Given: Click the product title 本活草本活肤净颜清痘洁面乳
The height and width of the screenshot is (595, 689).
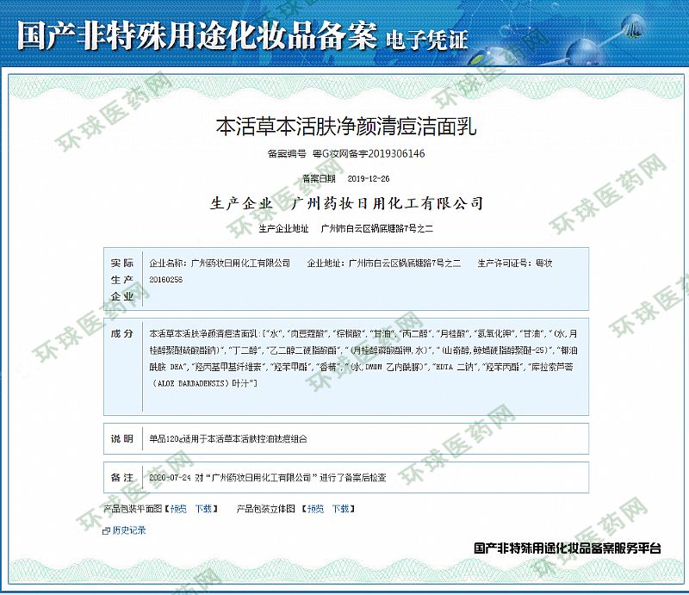Looking at the screenshot, I should tap(344, 127).
